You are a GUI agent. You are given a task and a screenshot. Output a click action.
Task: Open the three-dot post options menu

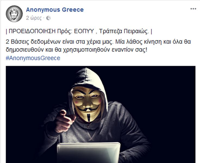(193, 9)
